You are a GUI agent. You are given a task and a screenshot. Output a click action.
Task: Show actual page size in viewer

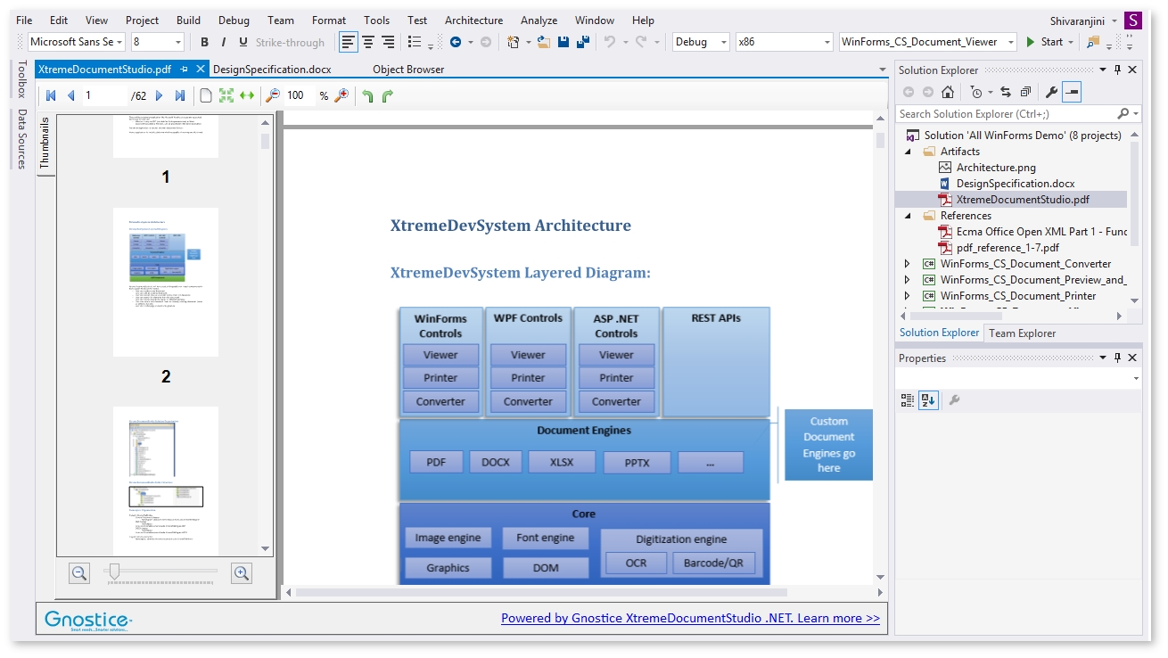coord(206,95)
